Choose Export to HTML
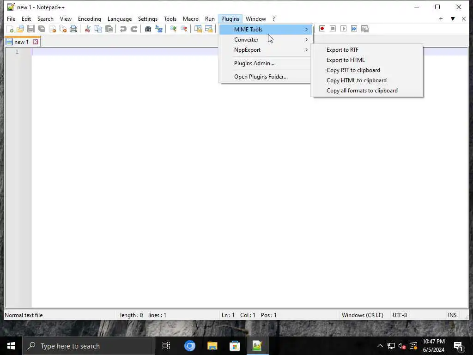Screen dimensions: 473x355 (x=367, y=60)
